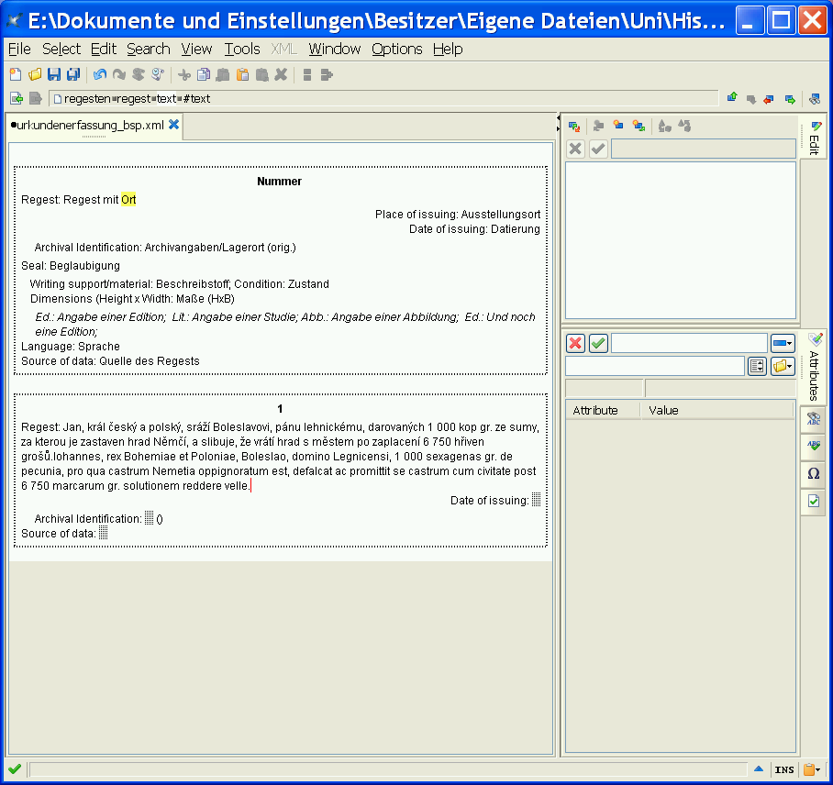Click the Attribute column header
The height and width of the screenshot is (785, 833).
coord(603,411)
